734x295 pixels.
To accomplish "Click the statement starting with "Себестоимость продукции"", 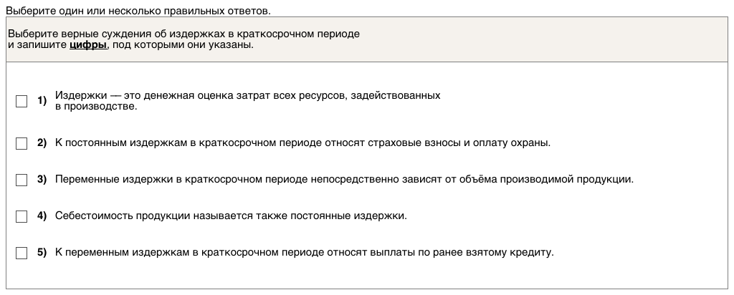I will pos(231,216).
